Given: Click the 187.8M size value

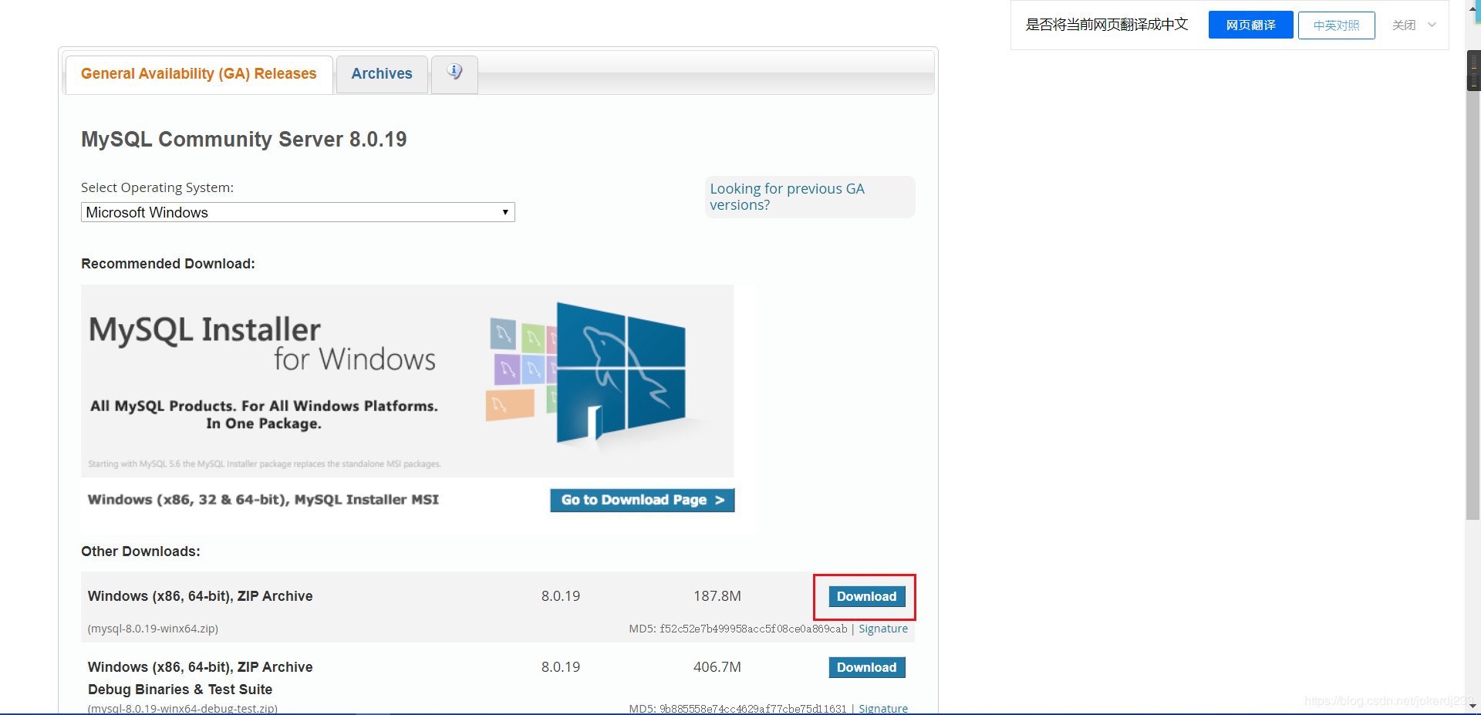Looking at the screenshot, I should pyautogui.click(x=717, y=596).
